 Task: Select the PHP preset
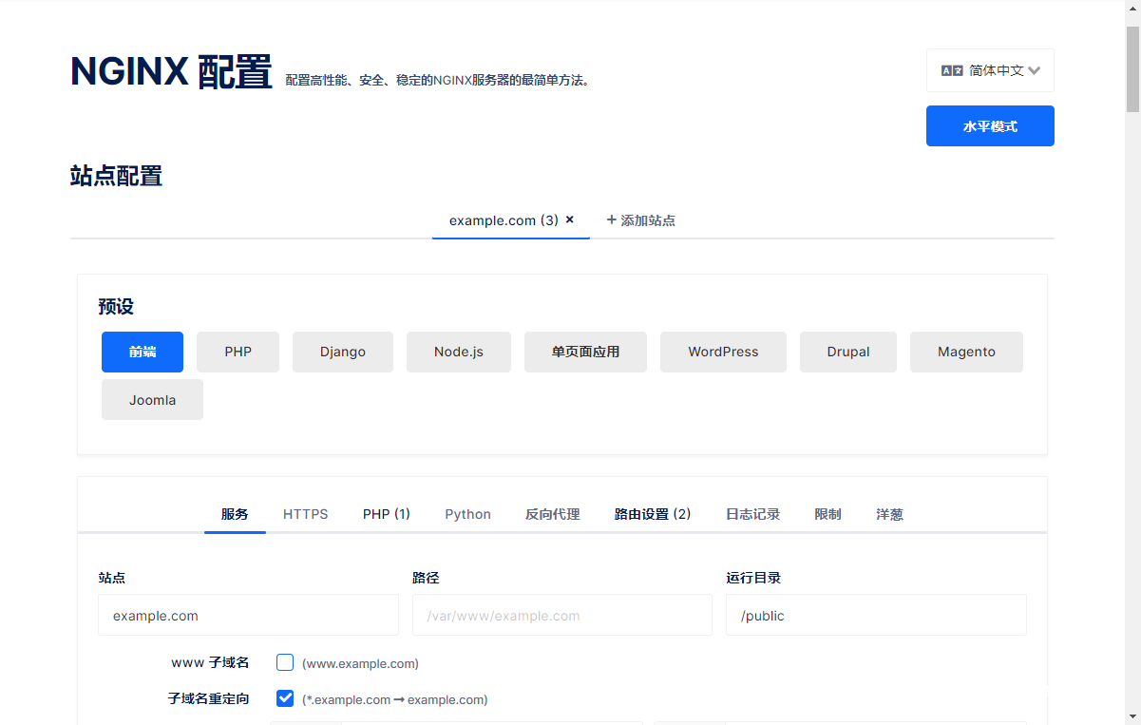pos(238,352)
